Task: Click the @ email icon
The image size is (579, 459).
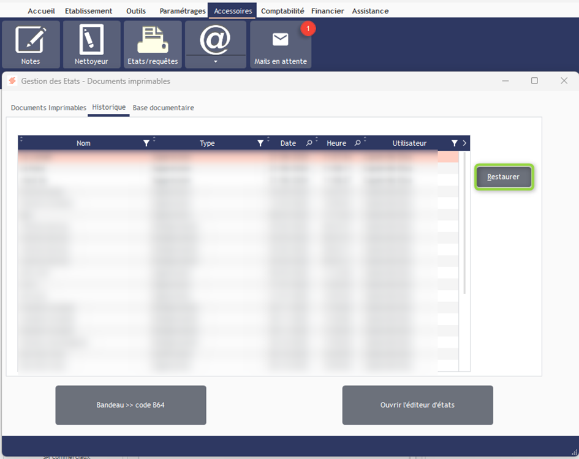Action: (215, 39)
